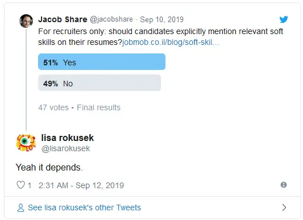Click the Twitter bird logo icon

[284, 19]
